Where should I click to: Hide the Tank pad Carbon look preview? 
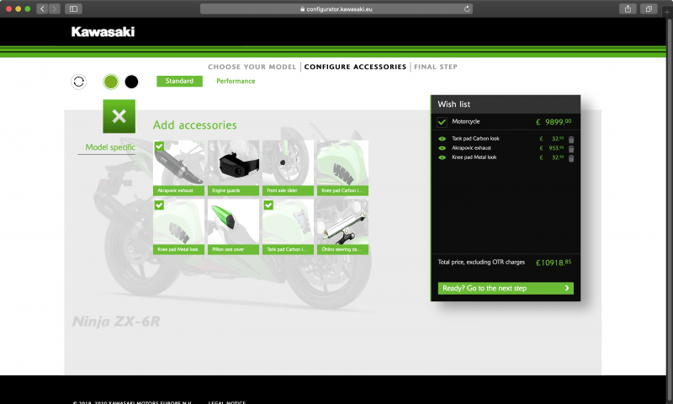click(442, 139)
